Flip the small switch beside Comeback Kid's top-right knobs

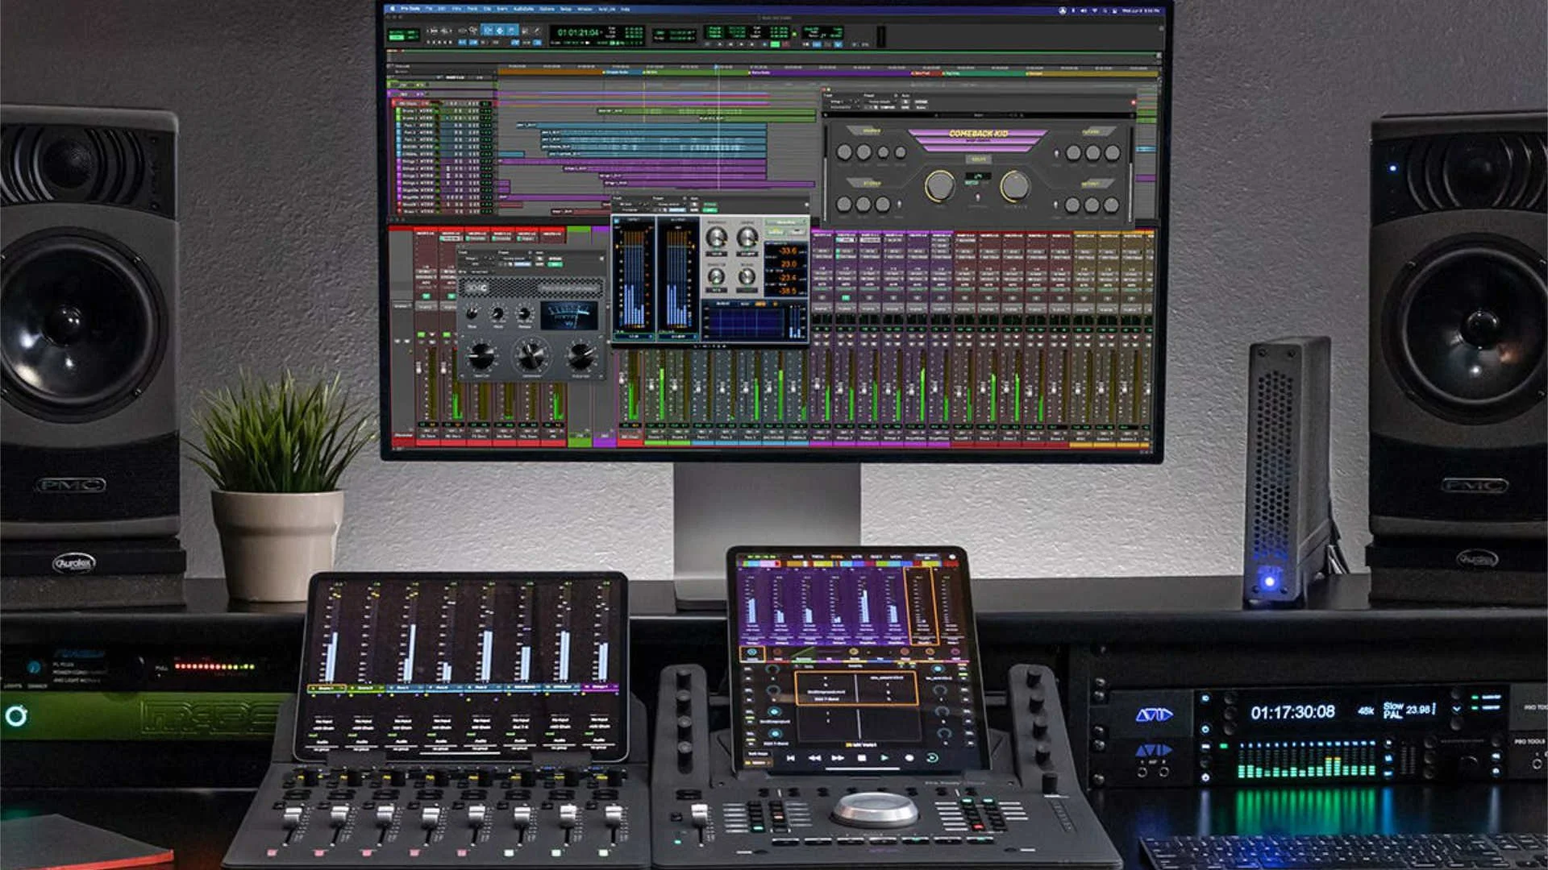tap(1057, 152)
